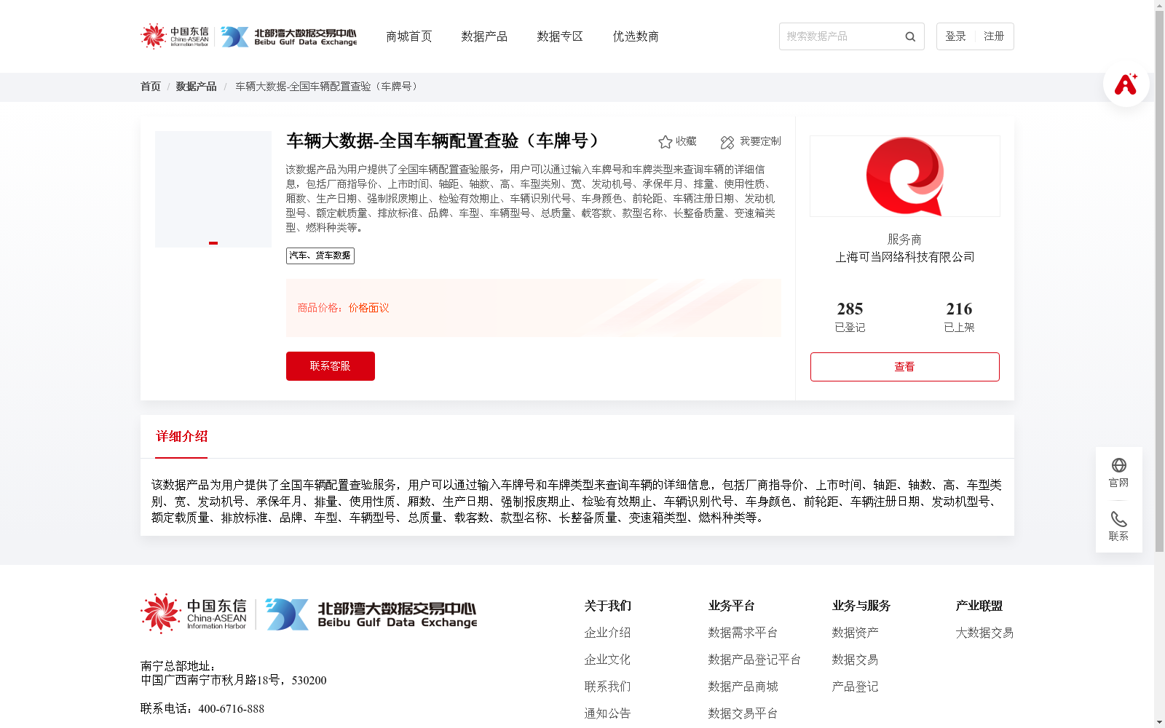Click the 汽车、货车数据 tag
Viewport: 1165px width, 728px height.
[x=320, y=256]
